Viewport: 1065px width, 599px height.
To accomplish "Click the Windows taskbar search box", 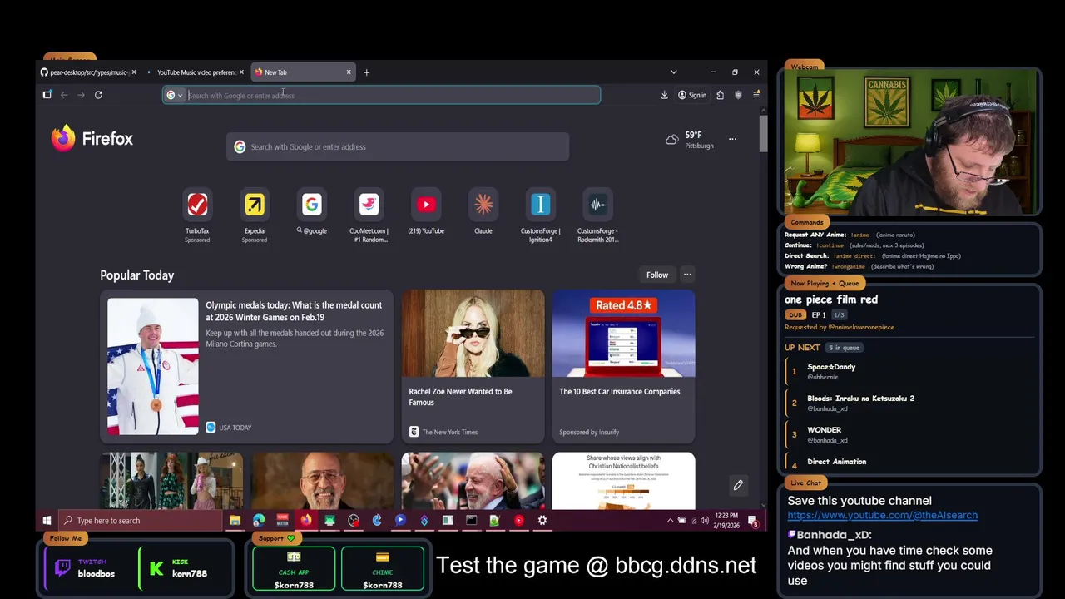I will pos(141,521).
